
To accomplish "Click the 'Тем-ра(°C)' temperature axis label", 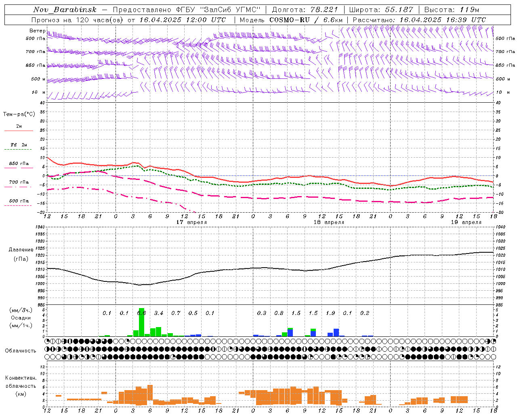I will point(19,114).
